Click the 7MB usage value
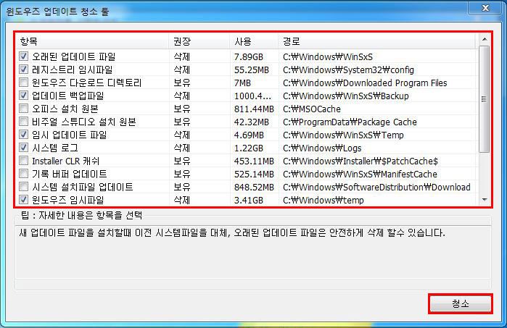The width and height of the screenshot is (507, 328). coord(242,83)
